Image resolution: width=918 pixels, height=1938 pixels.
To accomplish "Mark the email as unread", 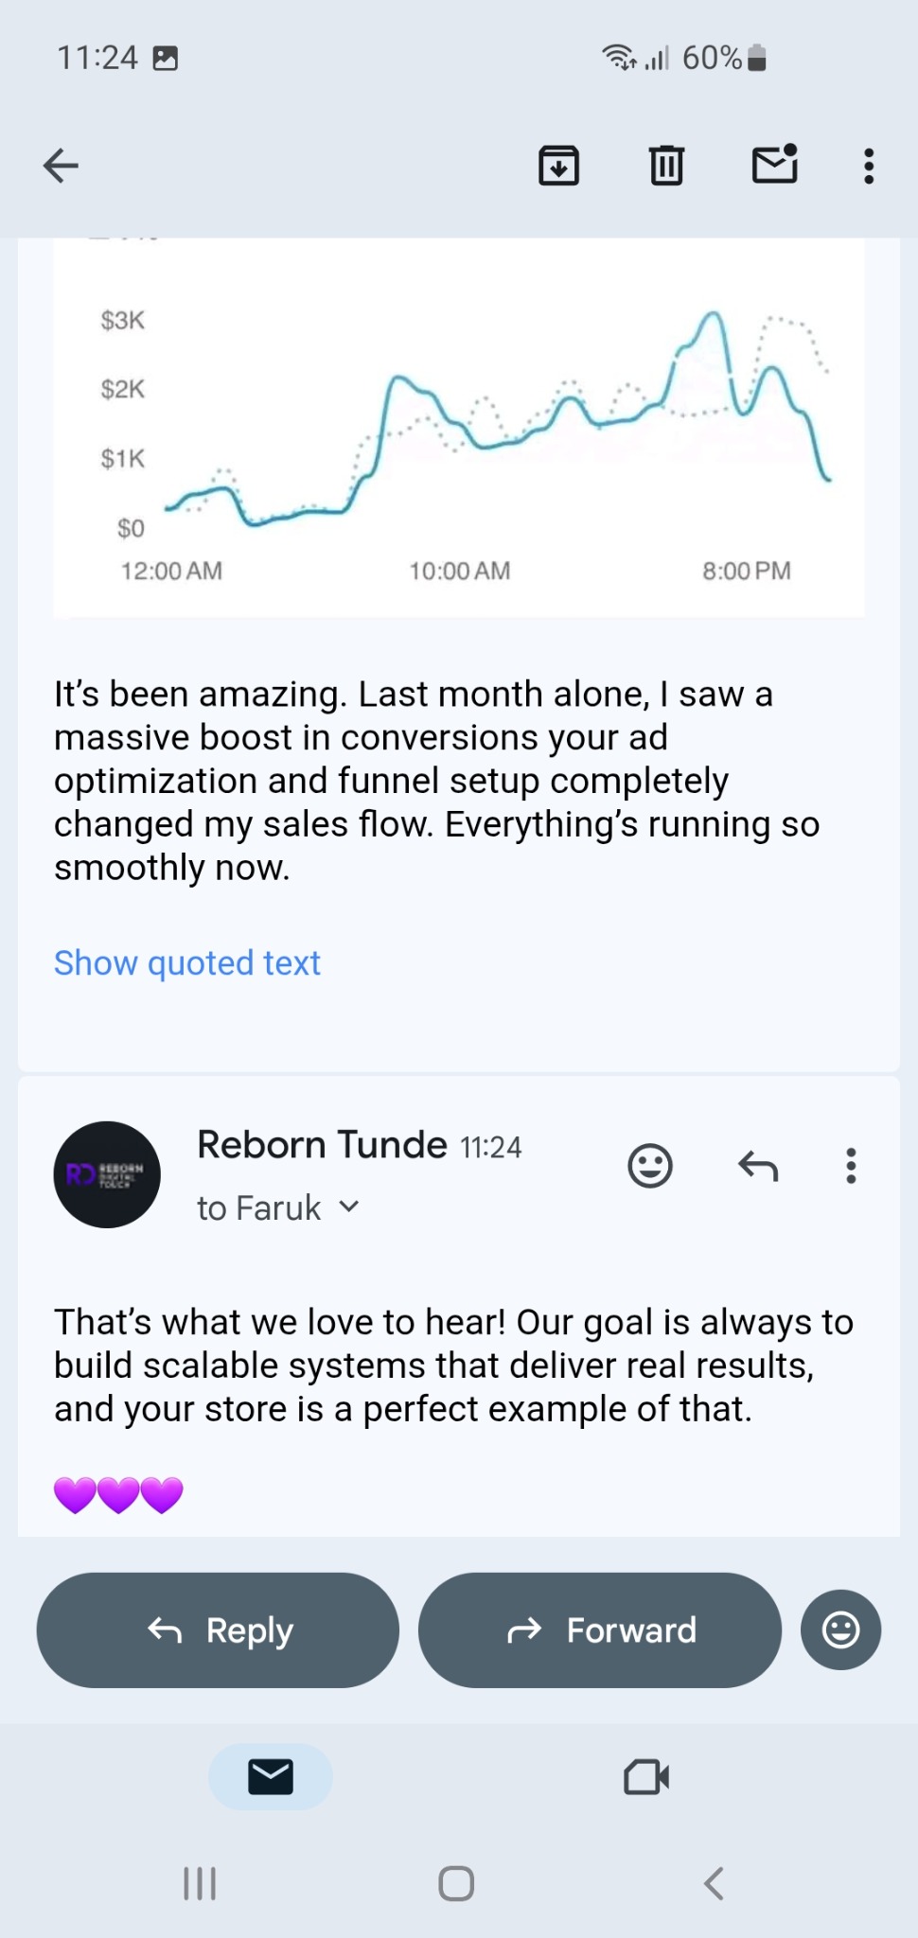I will (774, 165).
